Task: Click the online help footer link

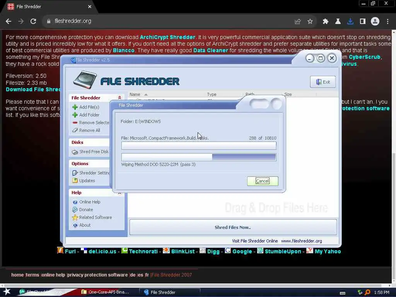Action: coord(53,275)
